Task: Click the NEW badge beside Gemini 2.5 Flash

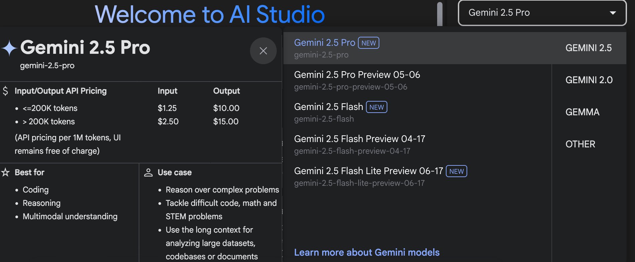Action: click(377, 107)
